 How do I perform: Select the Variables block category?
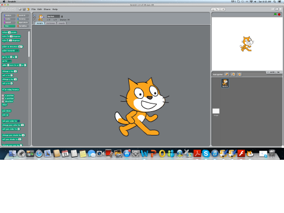(x=23, y=26)
